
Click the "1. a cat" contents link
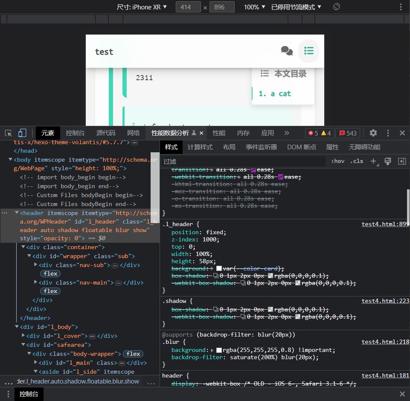[x=275, y=94]
